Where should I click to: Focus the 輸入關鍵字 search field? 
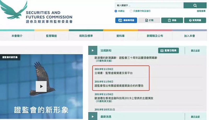(149, 5)
